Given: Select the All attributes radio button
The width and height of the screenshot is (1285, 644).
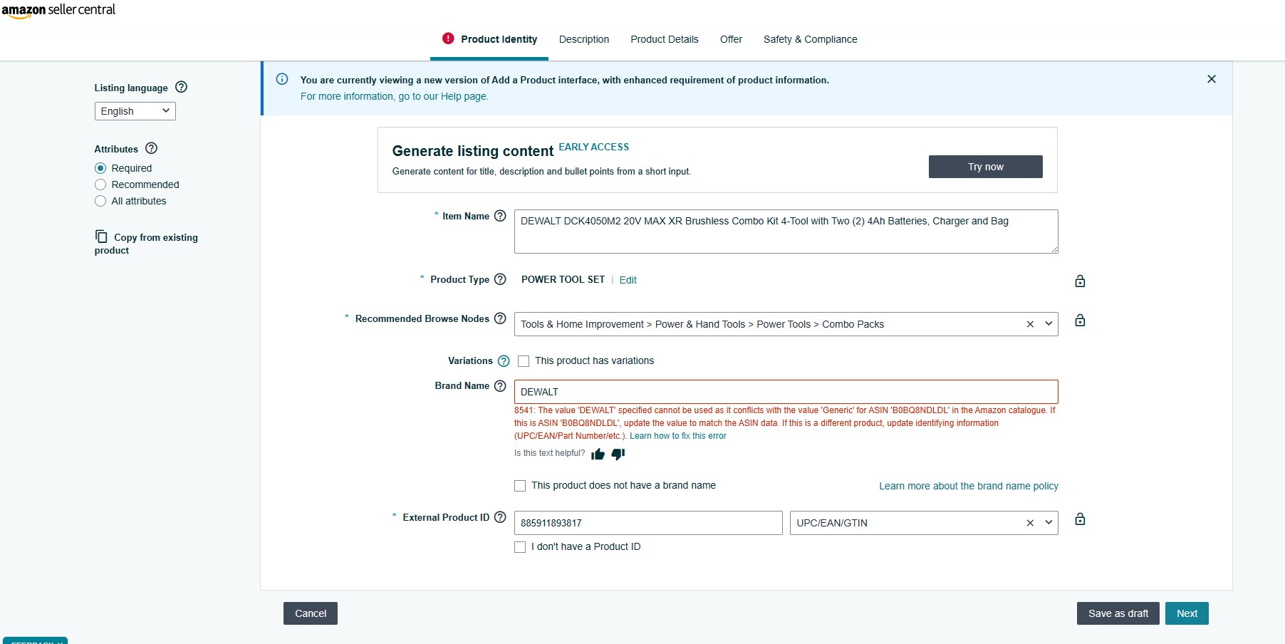Looking at the screenshot, I should [x=100, y=201].
